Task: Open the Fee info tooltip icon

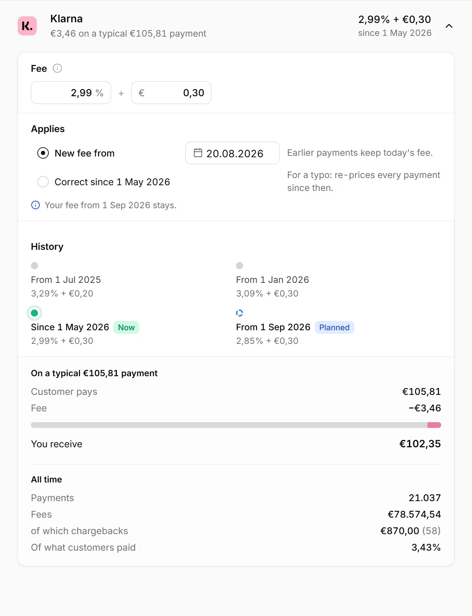Action: [x=57, y=68]
